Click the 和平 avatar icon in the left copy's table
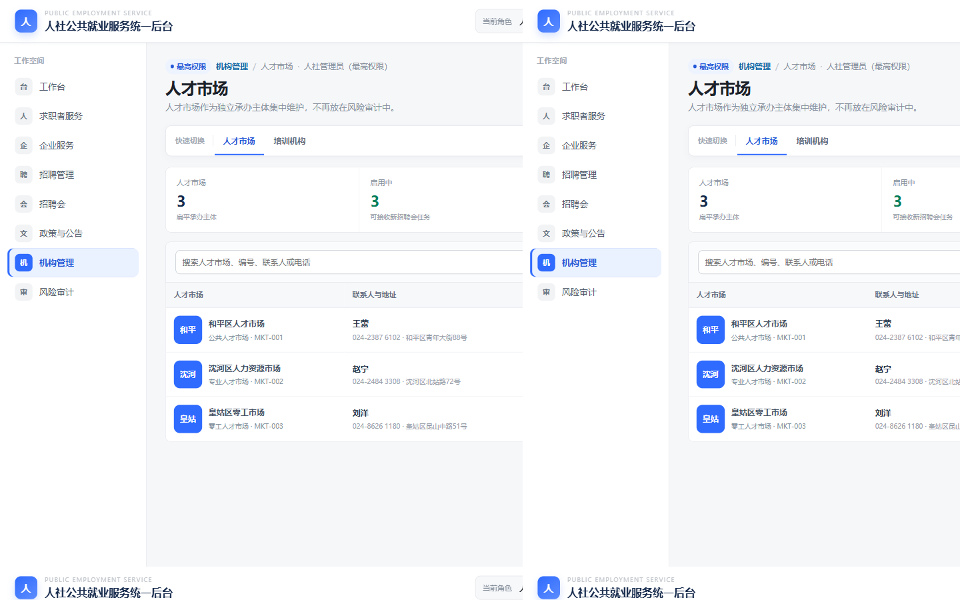This screenshot has width=960, height=600. click(x=188, y=330)
